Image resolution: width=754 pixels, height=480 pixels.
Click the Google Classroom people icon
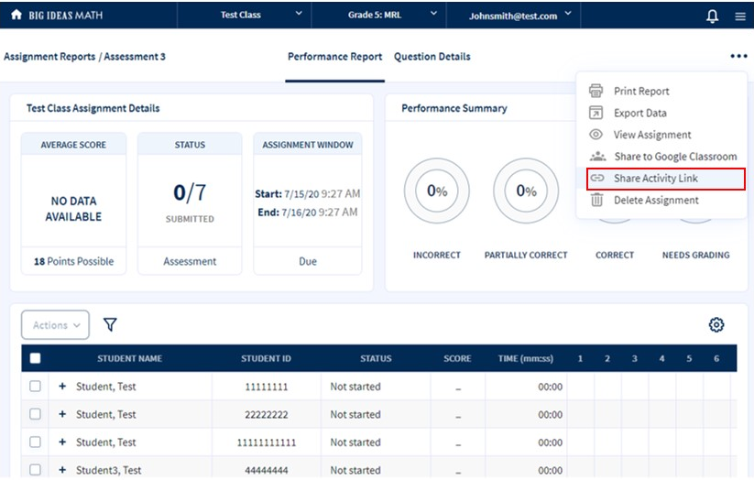click(x=597, y=157)
